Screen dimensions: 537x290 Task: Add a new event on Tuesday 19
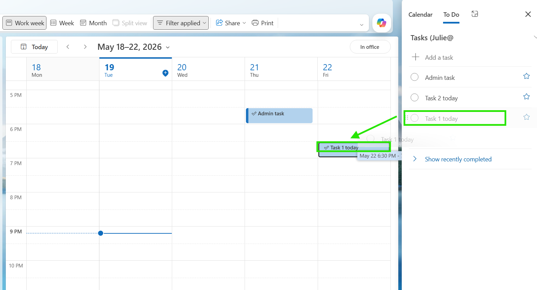click(x=165, y=73)
